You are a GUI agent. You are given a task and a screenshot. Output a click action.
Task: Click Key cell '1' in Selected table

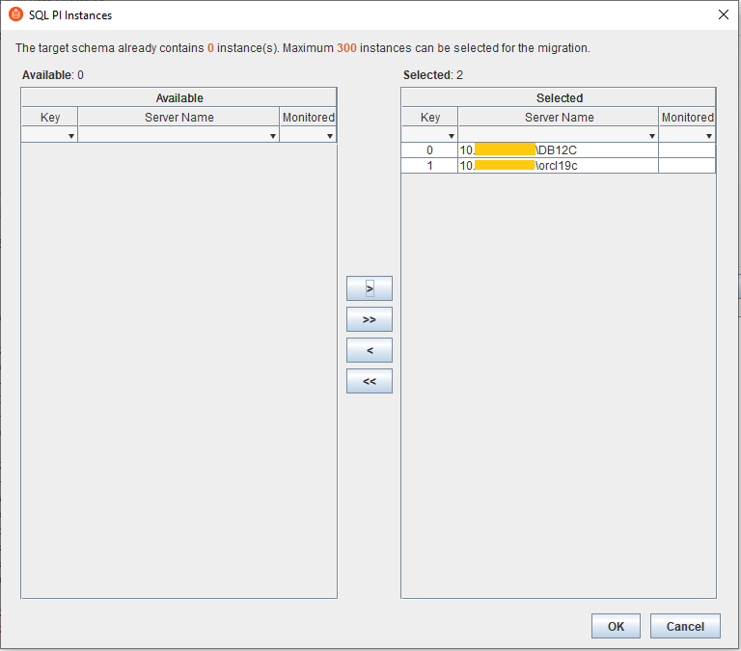click(429, 165)
